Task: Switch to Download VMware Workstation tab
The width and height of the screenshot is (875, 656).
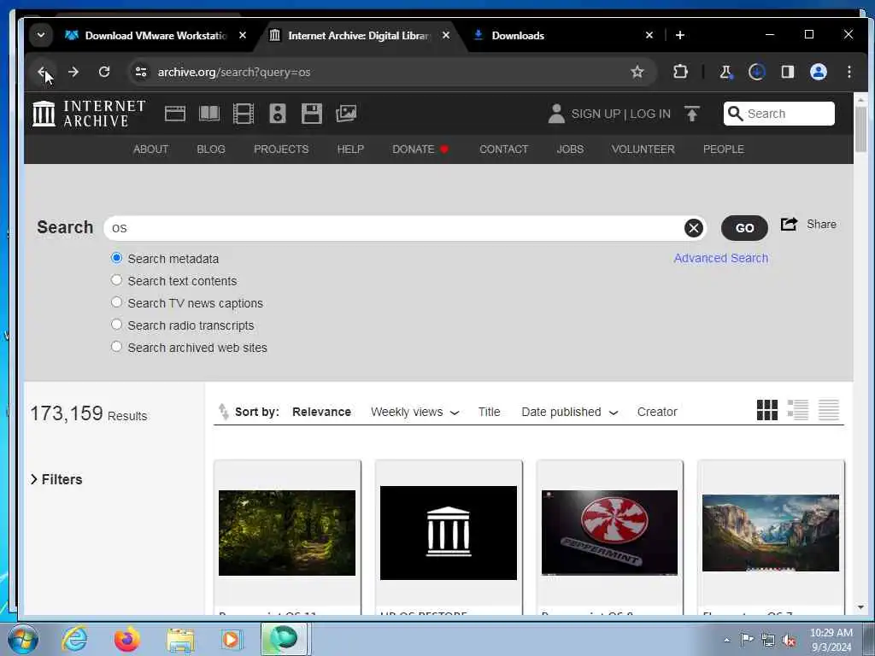Action: (156, 36)
